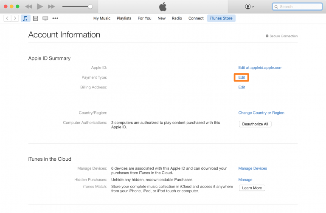Switch to the My Music tab
The width and height of the screenshot is (326, 213).
102,18
